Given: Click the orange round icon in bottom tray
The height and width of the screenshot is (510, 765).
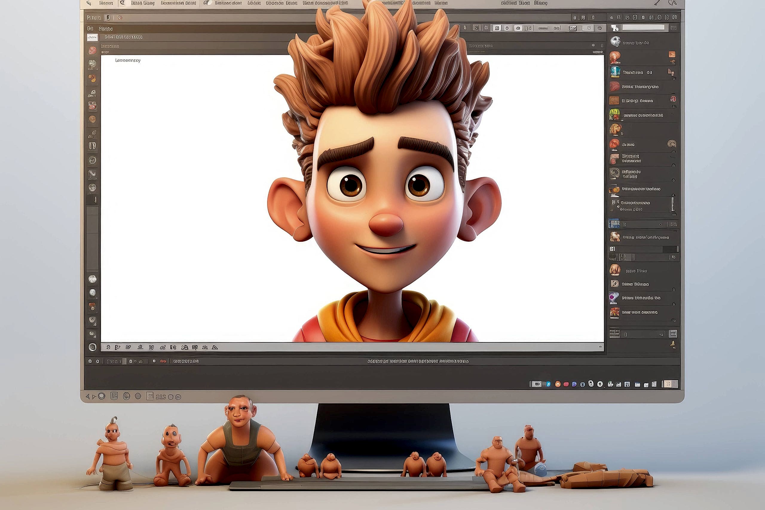Looking at the screenshot, I should [x=558, y=384].
